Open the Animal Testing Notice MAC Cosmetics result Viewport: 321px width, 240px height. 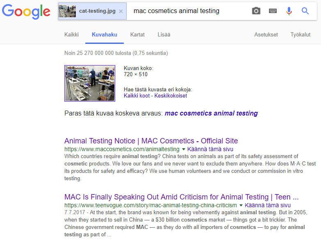tap(151, 141)
